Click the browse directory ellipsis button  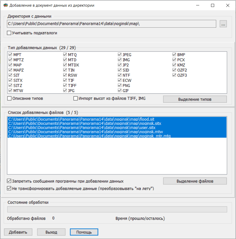223,24
